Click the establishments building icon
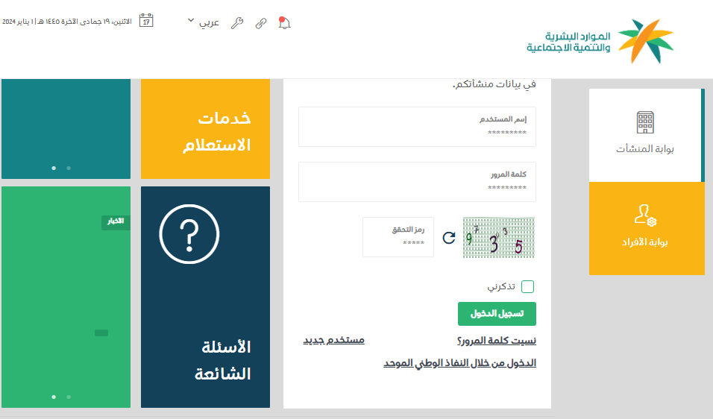713x419 pixels. pyautogui.click(x=644, y=122)
